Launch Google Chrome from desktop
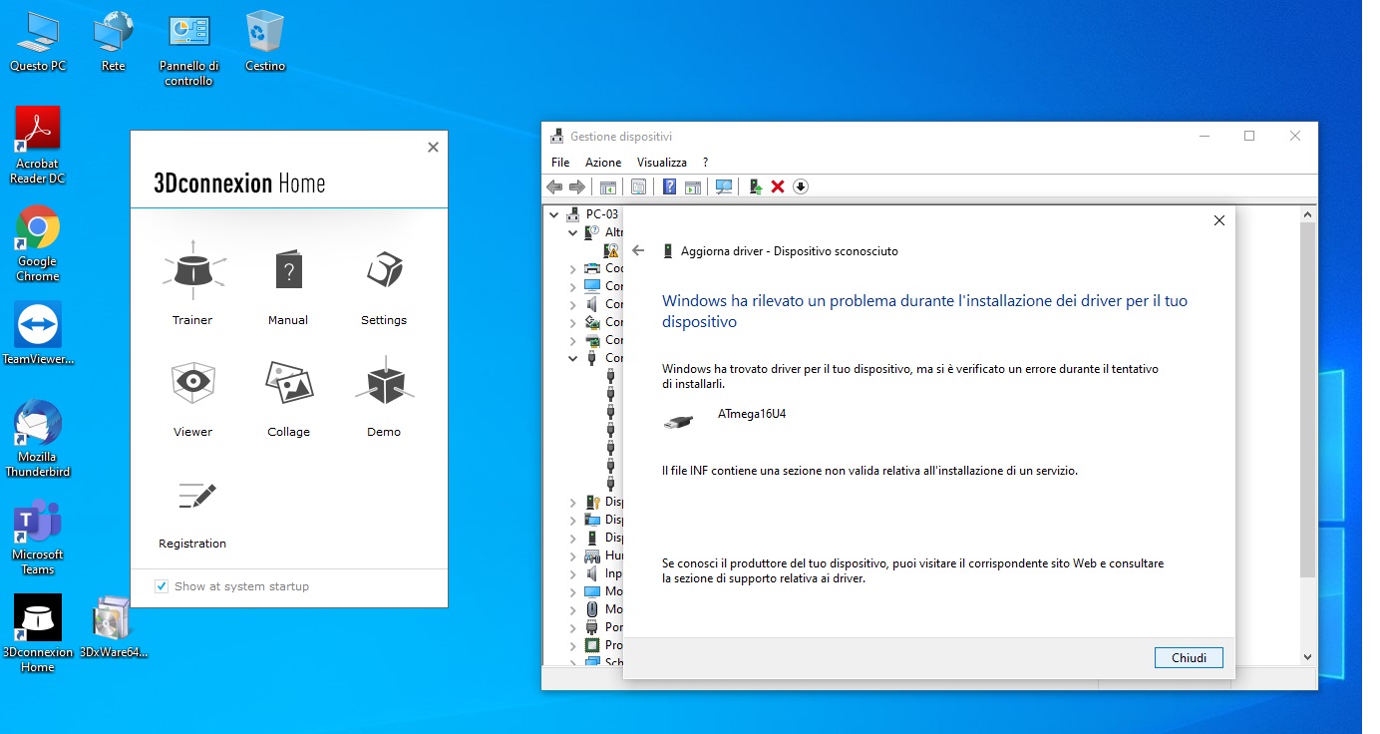The width and height of the screenshot is (1380, 734). click(37, 244)
